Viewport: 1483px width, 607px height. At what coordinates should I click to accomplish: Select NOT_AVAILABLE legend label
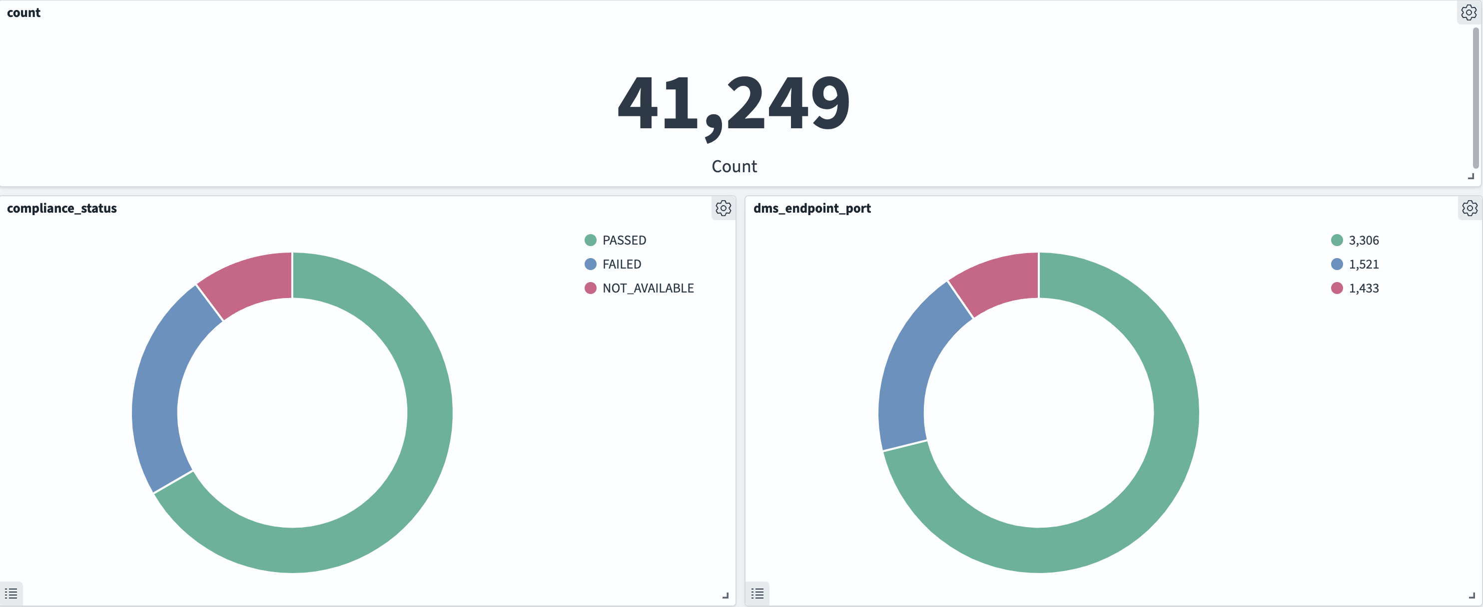(648, 288)
